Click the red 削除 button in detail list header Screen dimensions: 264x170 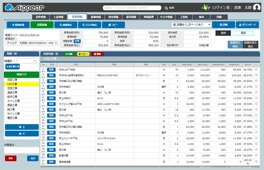coord(97,54)
